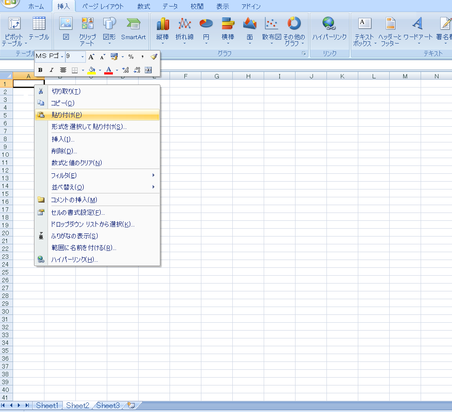The image size is (452, 412).
Task: Choose Paste (貼り付け) from context menu
Action: point(97,115)
